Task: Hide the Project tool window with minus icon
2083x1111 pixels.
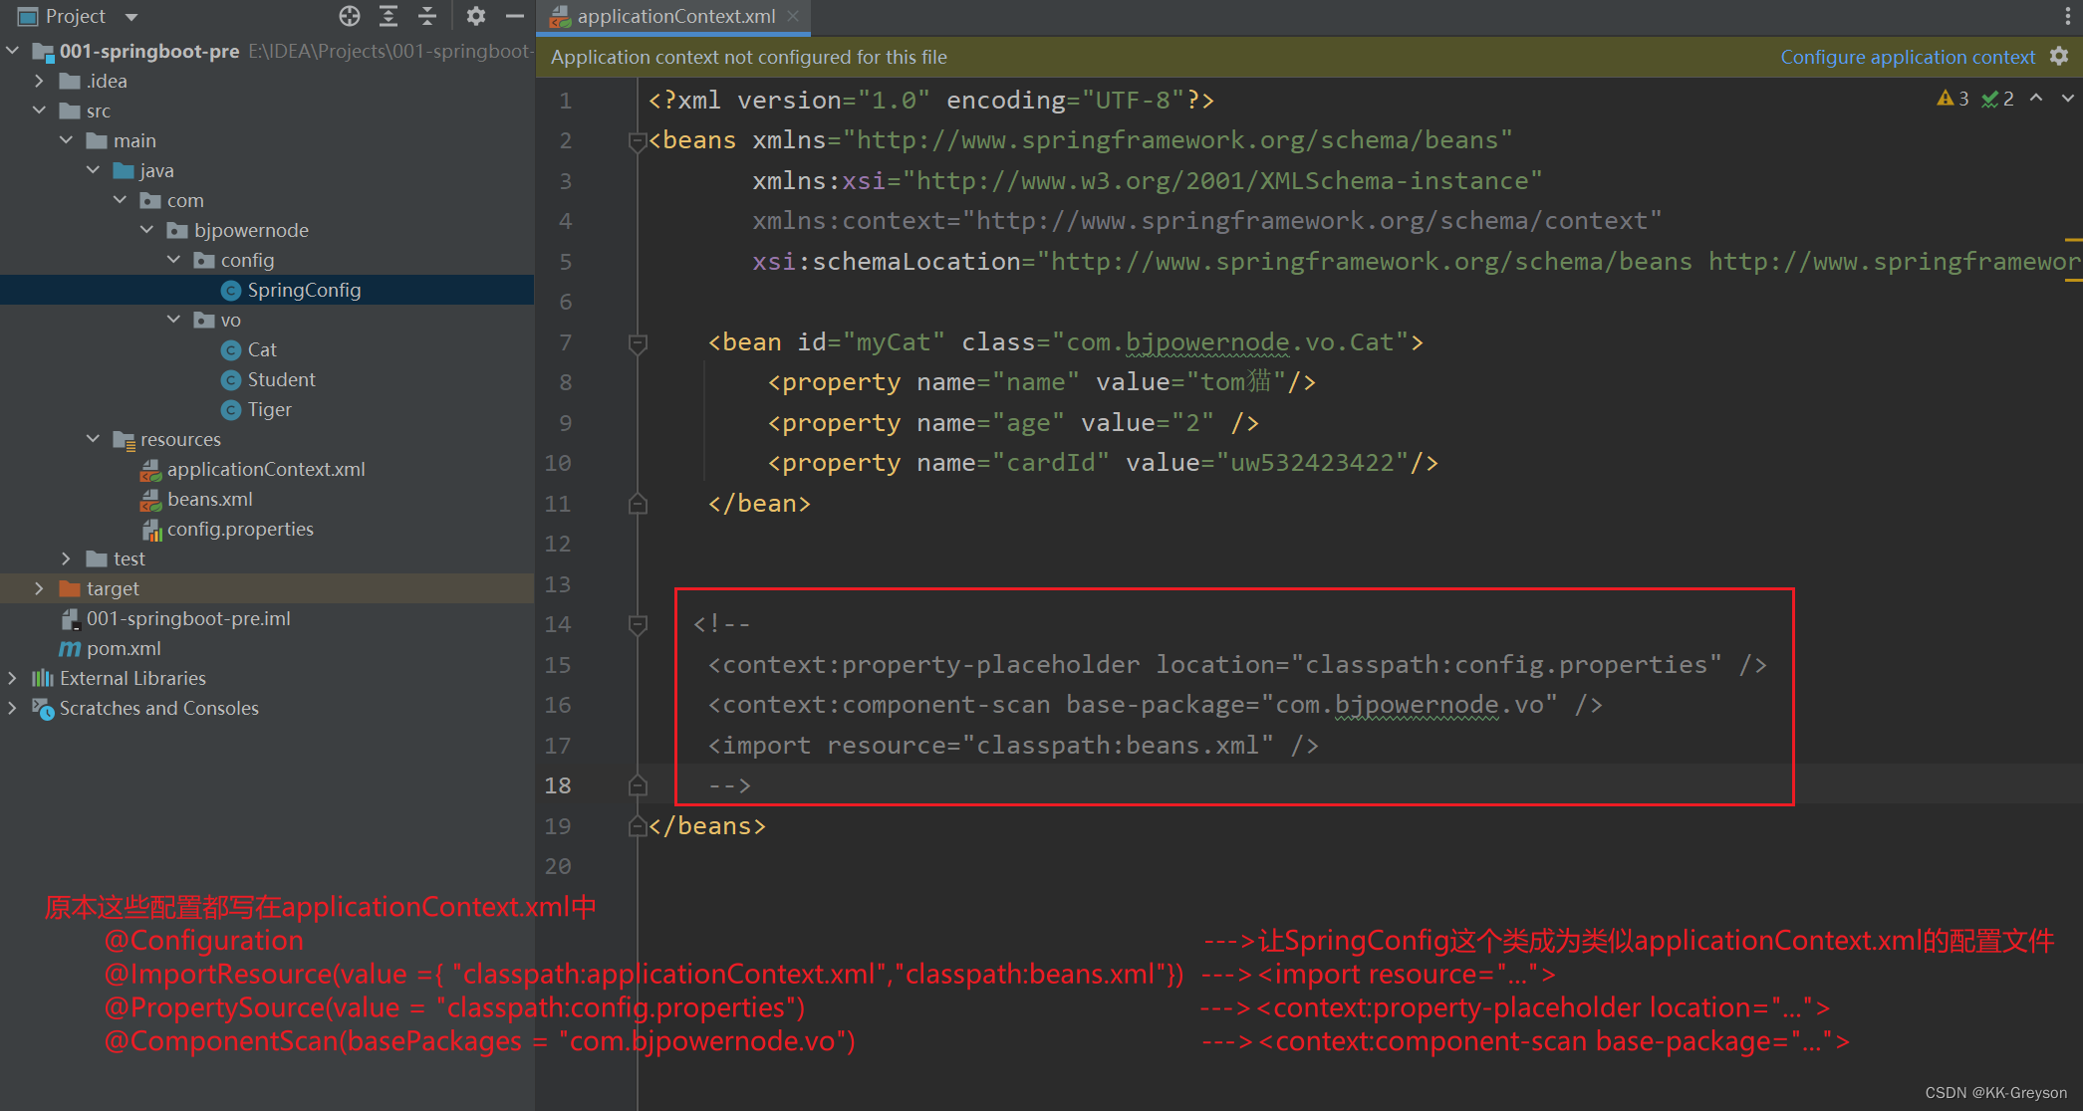Action: point(515,16)
